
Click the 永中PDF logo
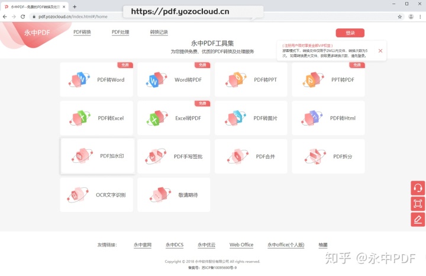pyautogui.click(x=37, y=33)
